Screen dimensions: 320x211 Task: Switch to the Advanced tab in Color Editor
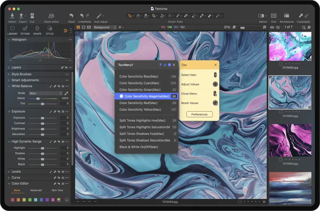pos(36,190)
